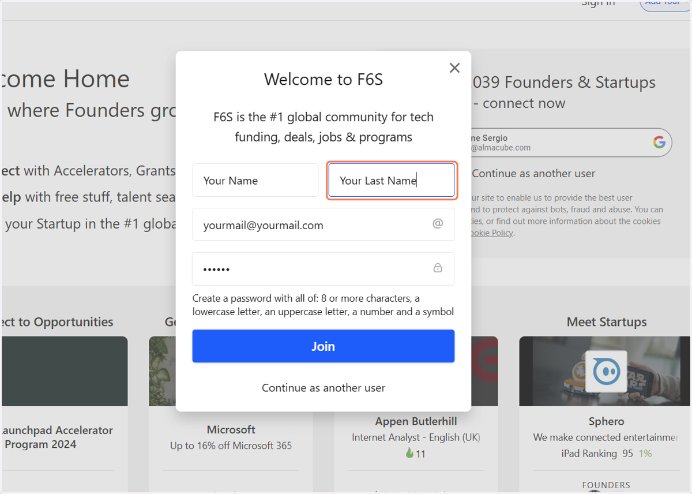Click the Sphero card title
The height and width of the screenshot is (494, 692).
606,421
